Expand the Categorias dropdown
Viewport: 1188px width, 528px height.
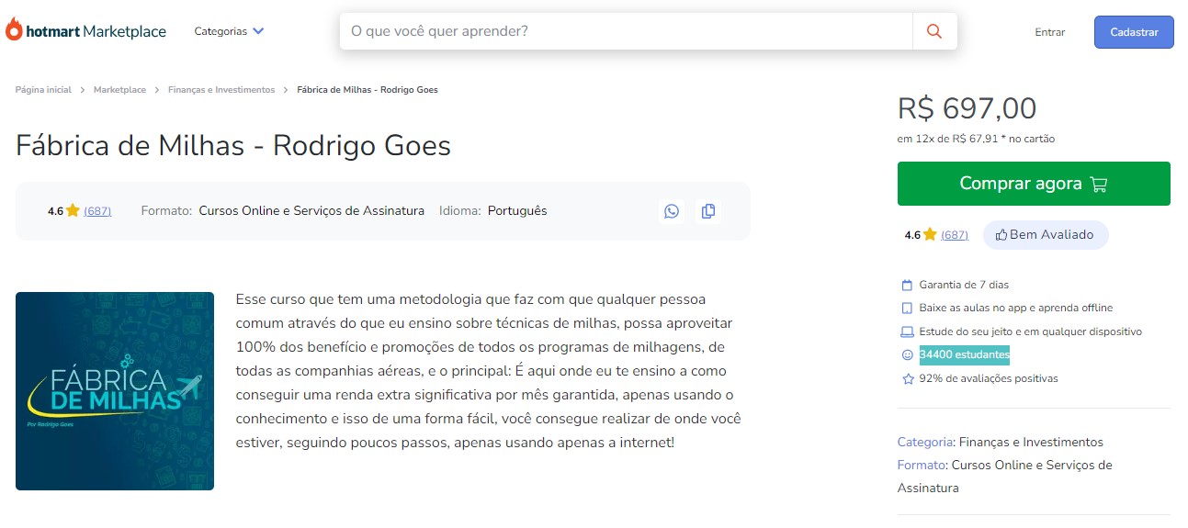pos(229,31)
